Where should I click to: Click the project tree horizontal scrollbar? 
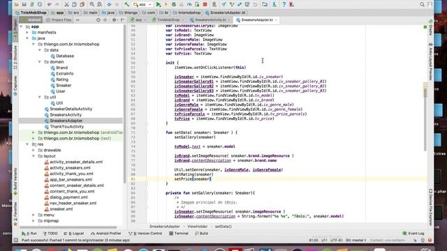point(68,227)
